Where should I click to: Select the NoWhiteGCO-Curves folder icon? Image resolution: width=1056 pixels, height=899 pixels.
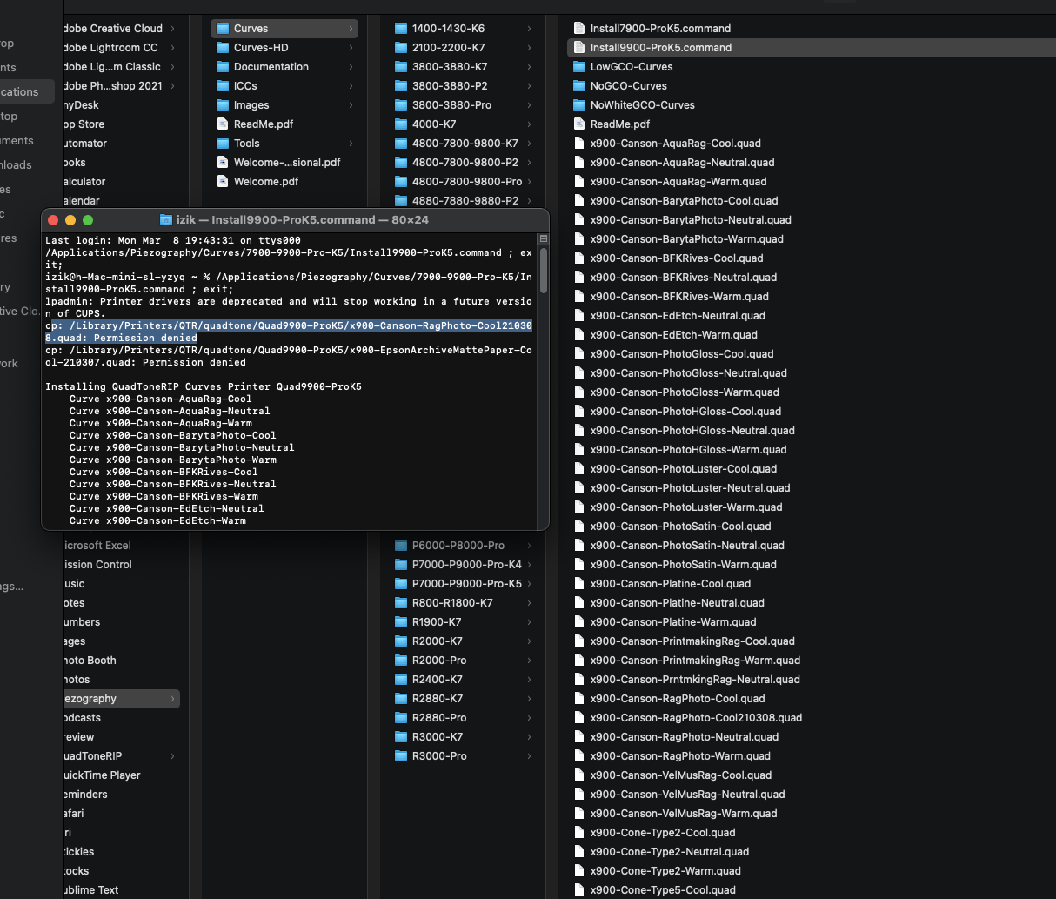click(x=579, y=105)
